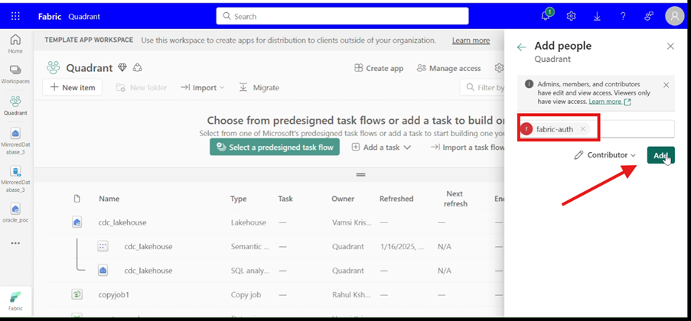
Task: Open the Learn more link in banner
Action: (x=471, y=40)
